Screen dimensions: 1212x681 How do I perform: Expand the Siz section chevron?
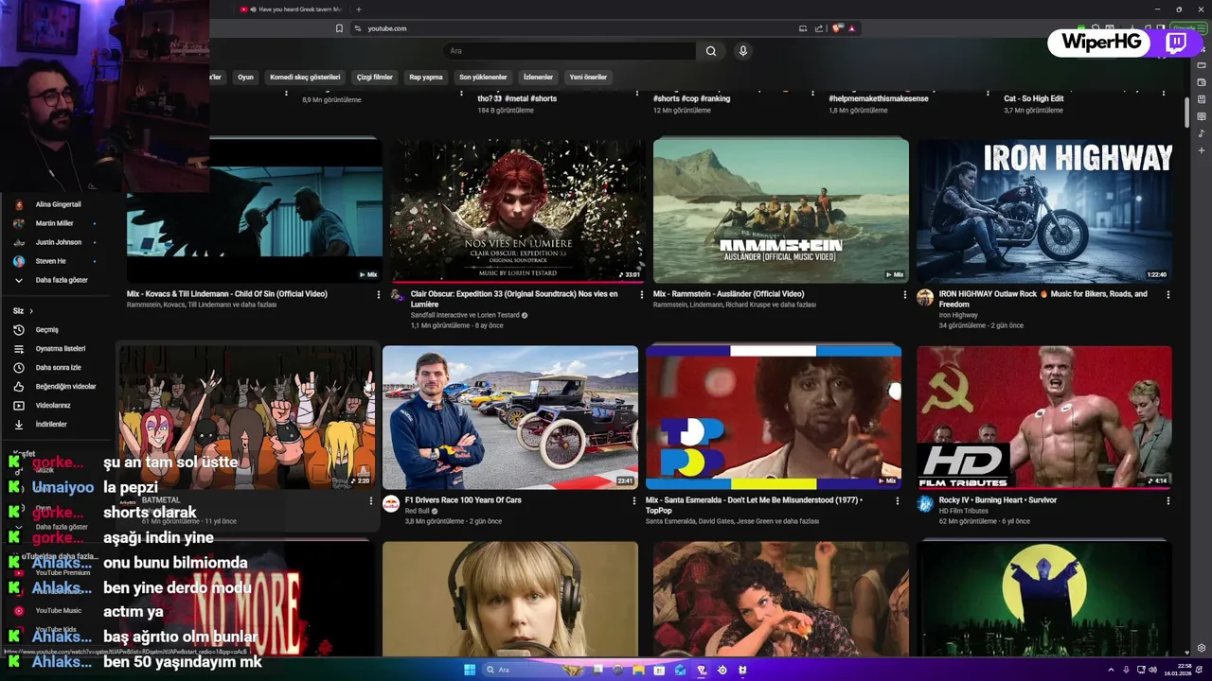click(31, 311)
